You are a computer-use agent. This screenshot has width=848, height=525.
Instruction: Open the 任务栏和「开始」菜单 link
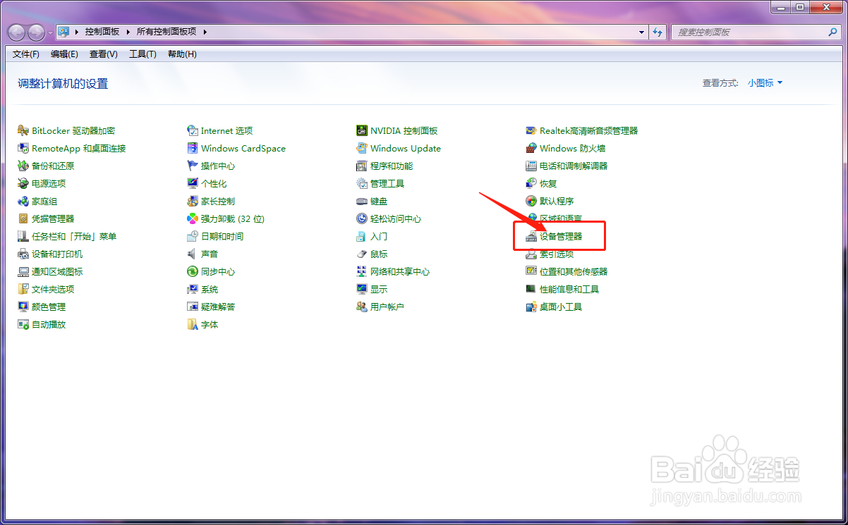(x=74, y=236)
